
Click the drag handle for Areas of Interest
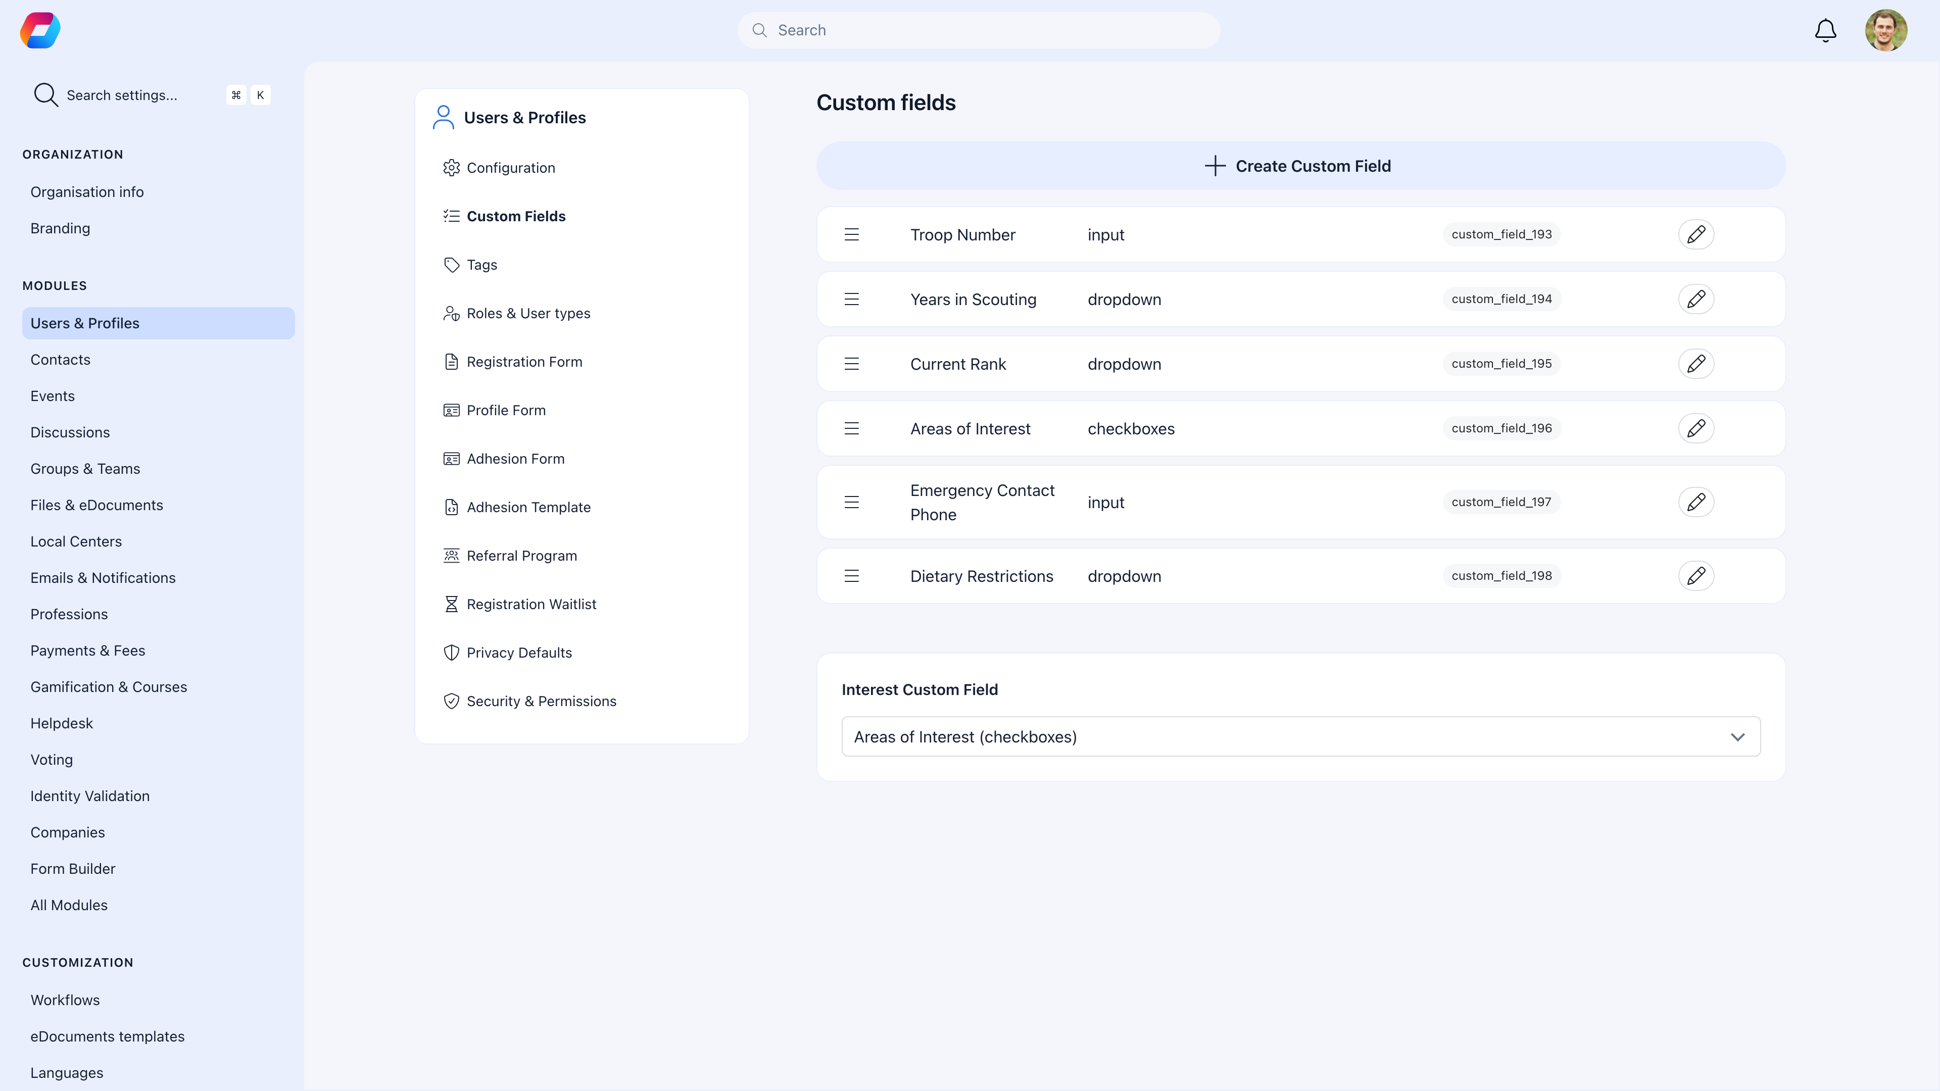(852, 428)
